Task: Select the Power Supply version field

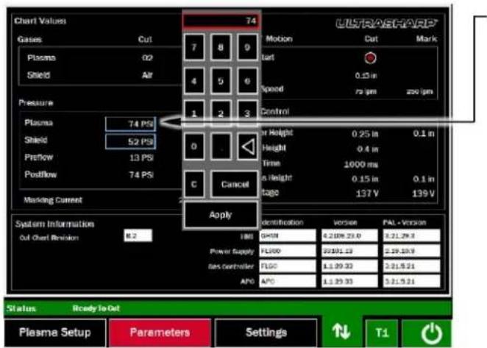Action: [349, 251]
